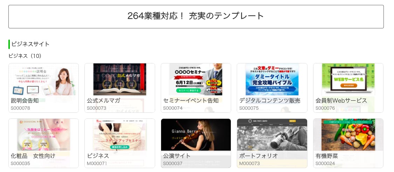Click the template code M000071
394x172 pixels.
pos(97,164)
